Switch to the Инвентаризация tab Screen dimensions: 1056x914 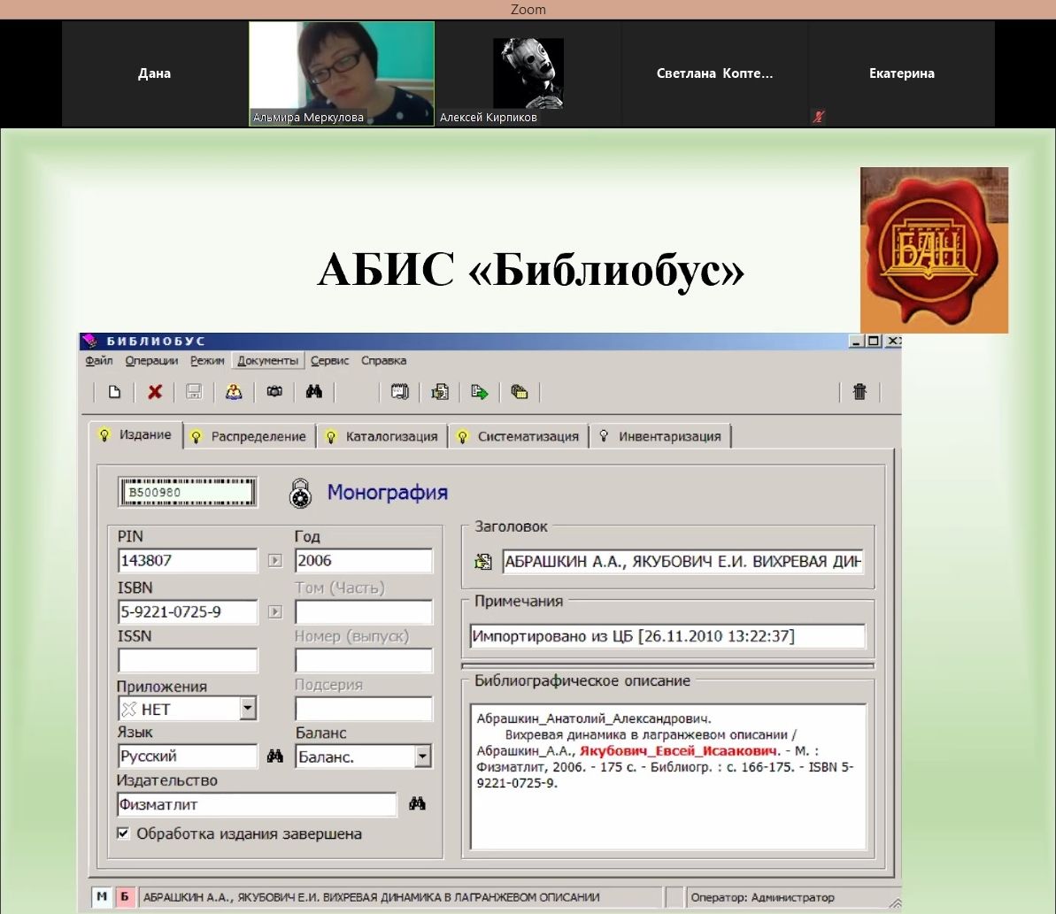tap(660, 436)
